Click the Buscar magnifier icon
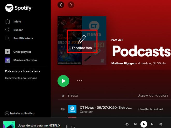171x128 pixels. point(8,30)
